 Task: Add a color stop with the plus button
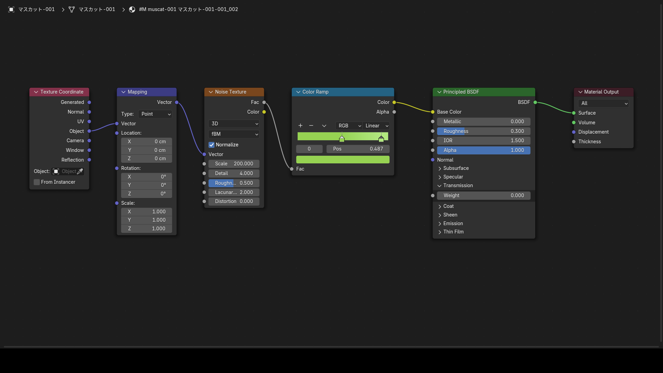(x=300, y=126)
